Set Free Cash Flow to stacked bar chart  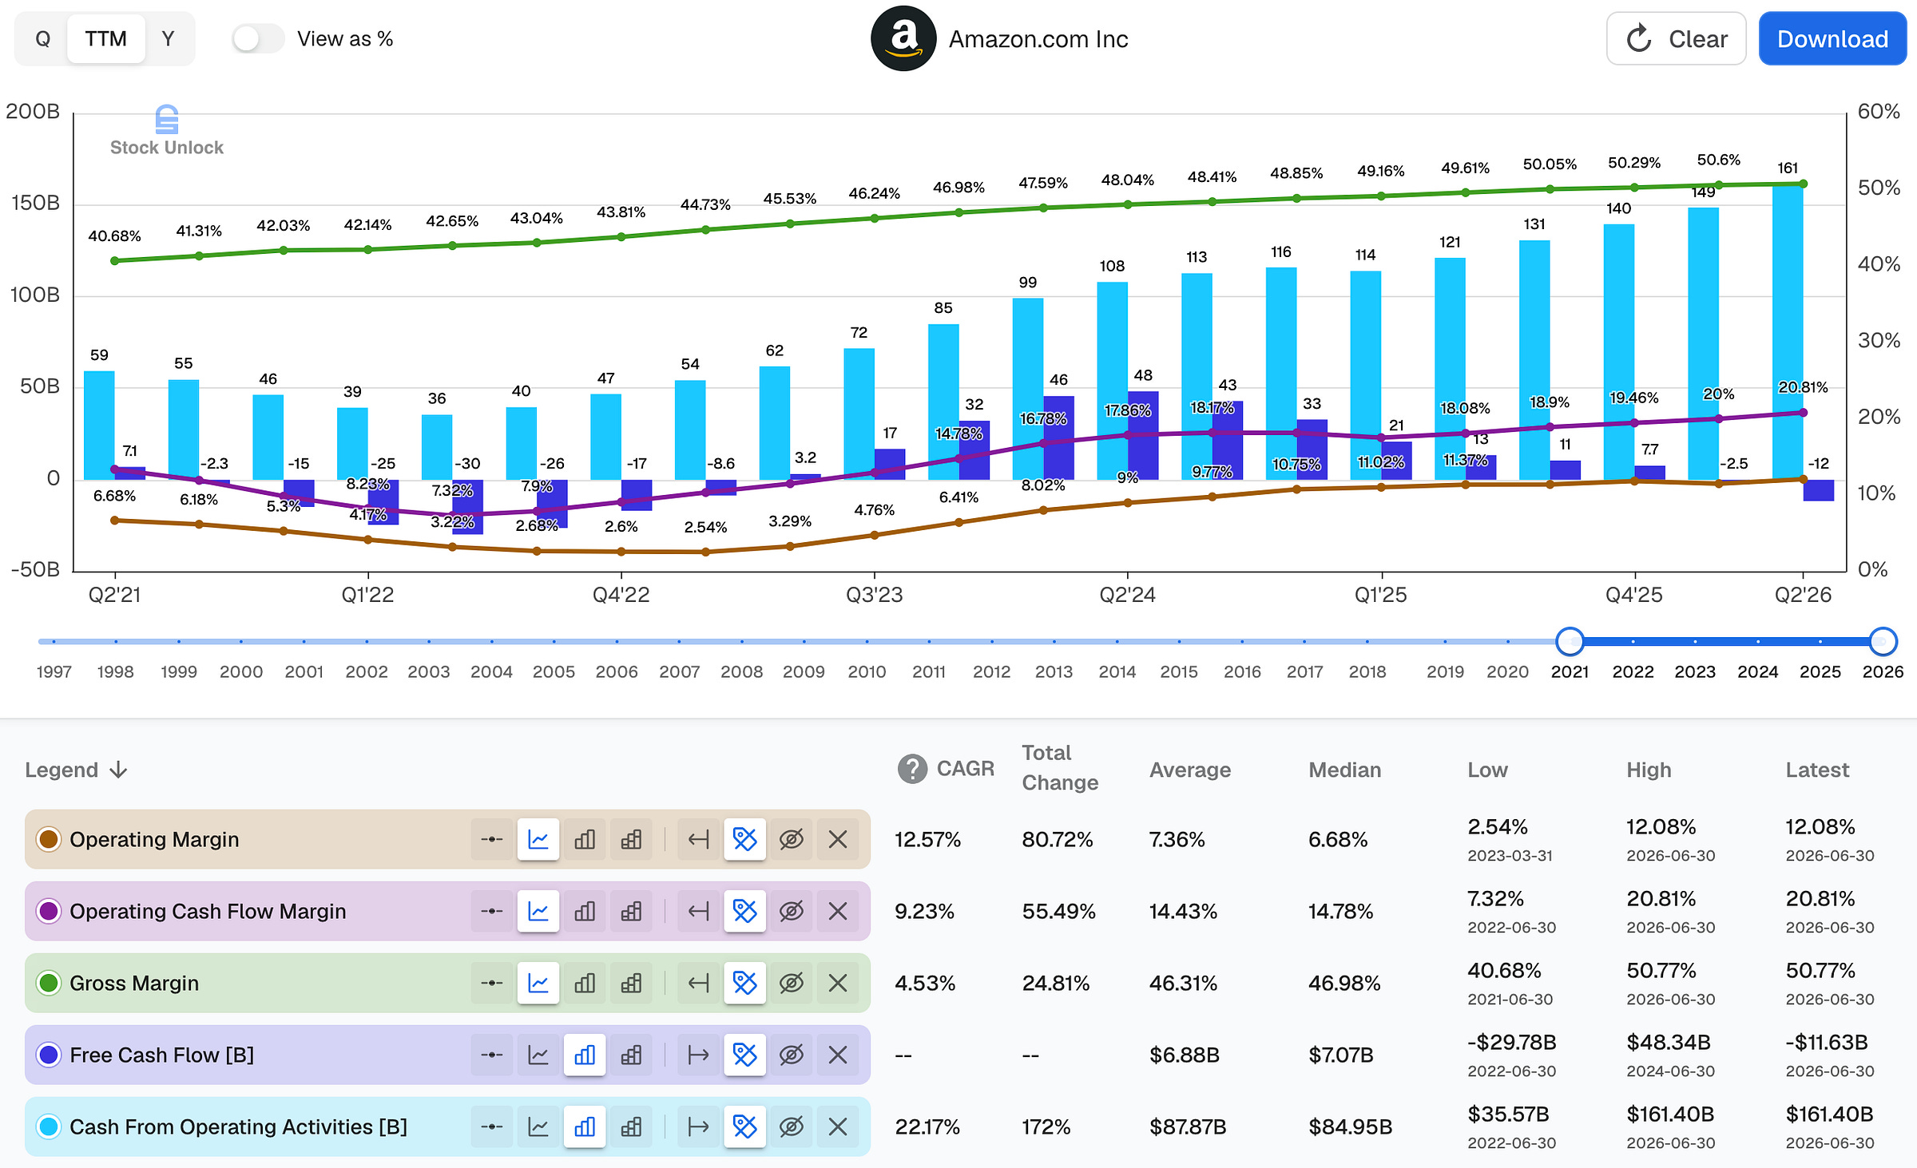[631, 1055]
